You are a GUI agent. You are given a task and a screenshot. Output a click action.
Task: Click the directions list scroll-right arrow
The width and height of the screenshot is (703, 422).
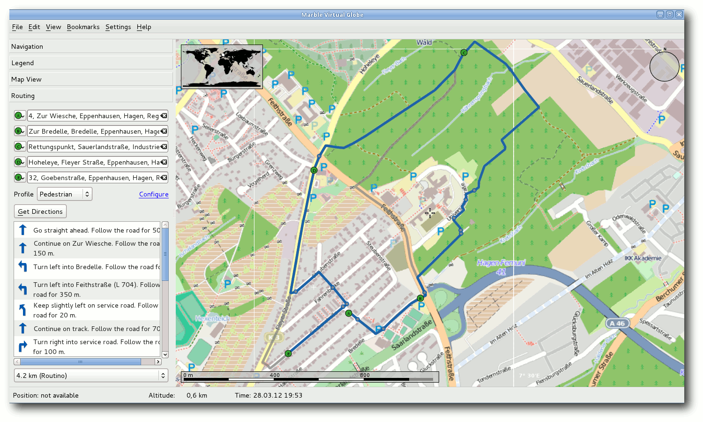pyautogui.click(x=158, y=362)
